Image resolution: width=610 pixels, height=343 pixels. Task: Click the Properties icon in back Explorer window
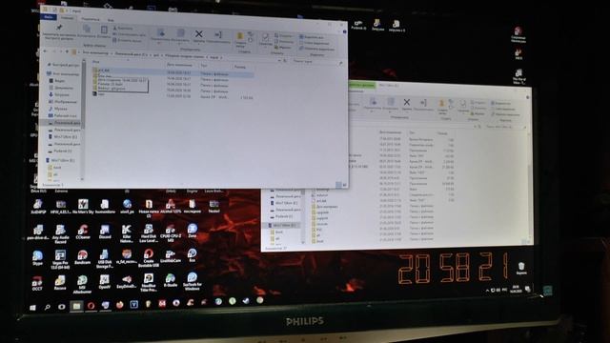tap(463, 104)
